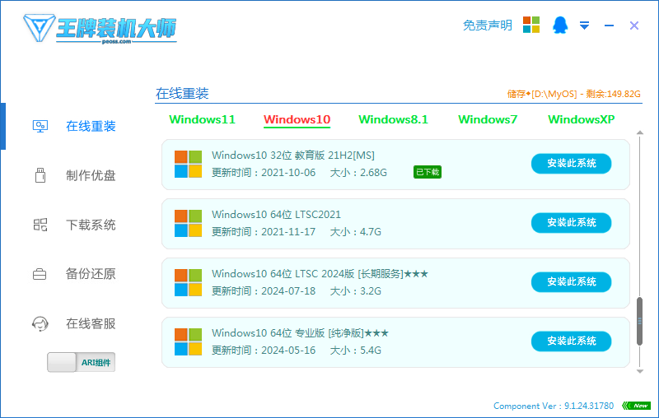Install Windows10 64位 专业版 纯净版 system
This screenshot has width=659, height=418.
[x=571, y=341]
